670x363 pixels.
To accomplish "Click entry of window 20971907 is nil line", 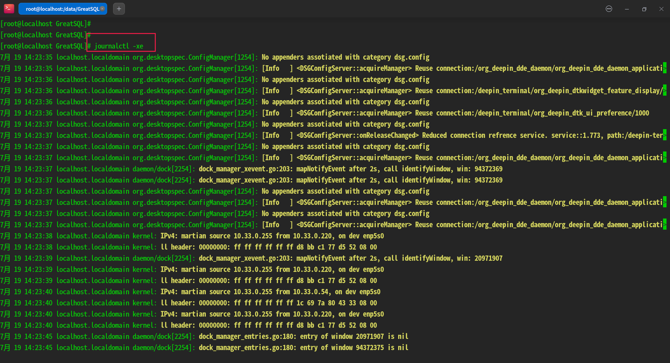I will tap(204, 336).
